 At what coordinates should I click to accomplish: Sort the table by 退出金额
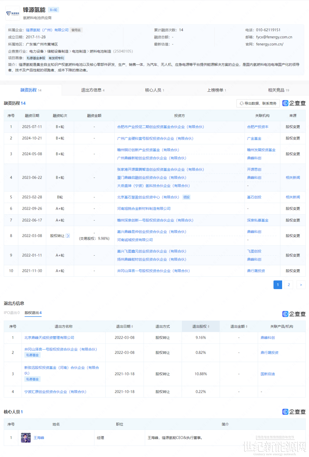247,327
